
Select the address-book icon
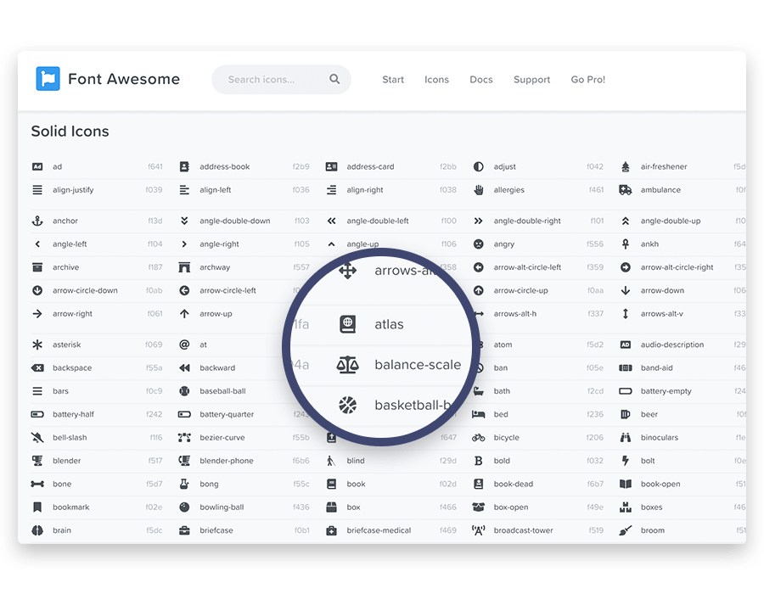coord(184,166)
